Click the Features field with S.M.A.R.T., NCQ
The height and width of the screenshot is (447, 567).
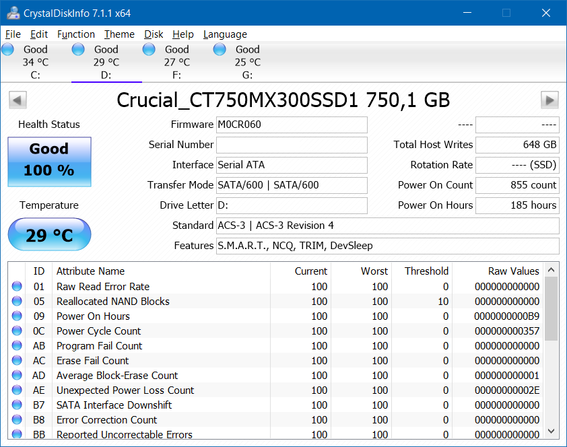coord(388,246)
